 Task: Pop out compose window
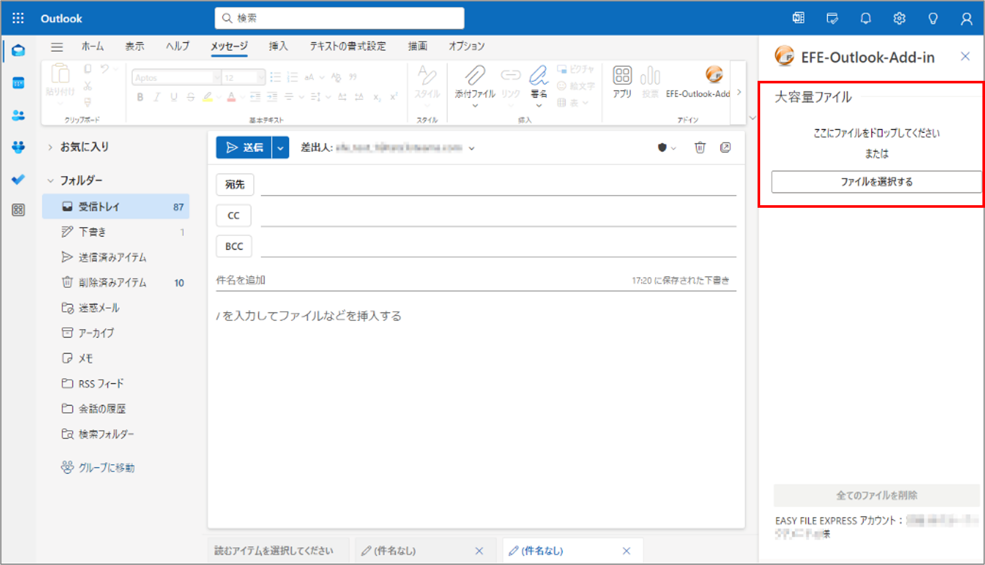click(x=725, y=148)
